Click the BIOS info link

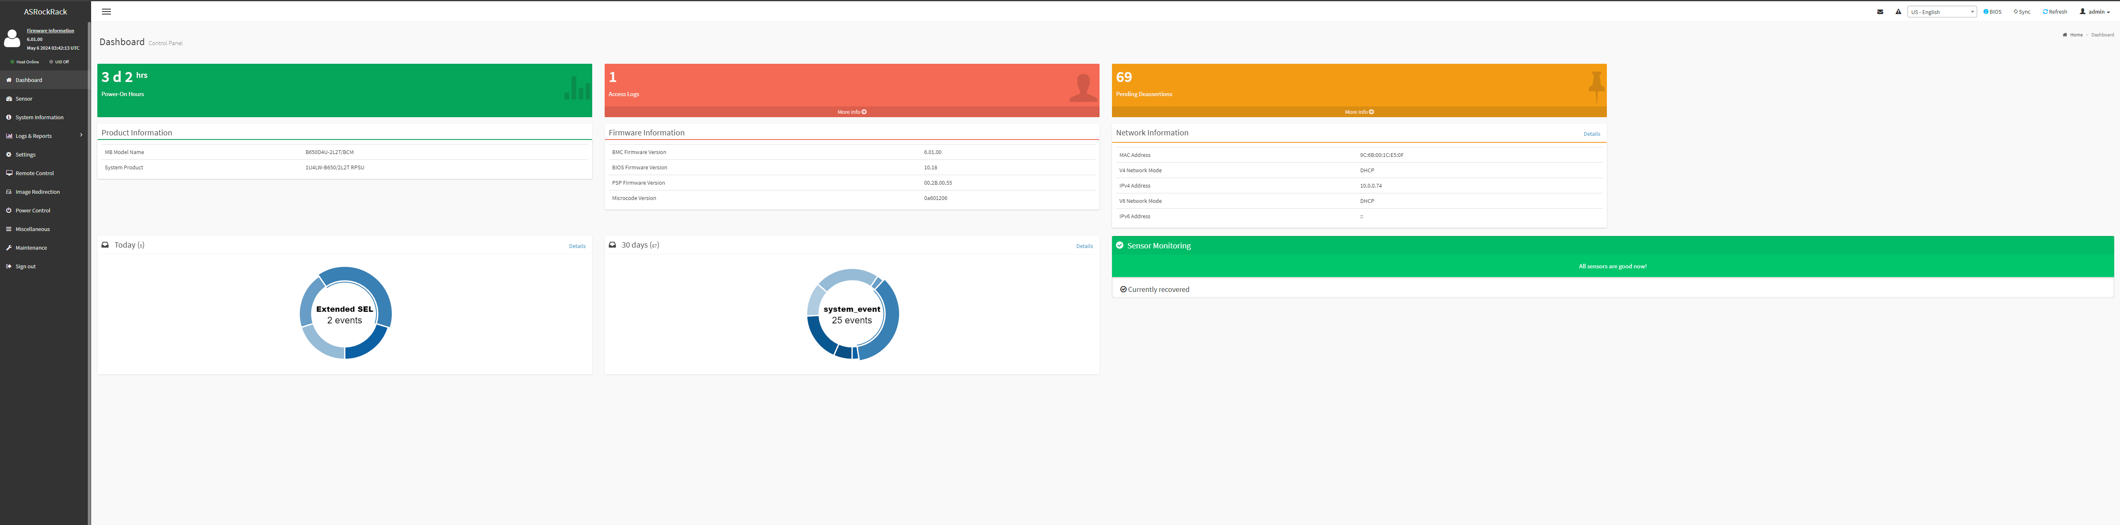pyautogui.click(x=1992, y=12)
